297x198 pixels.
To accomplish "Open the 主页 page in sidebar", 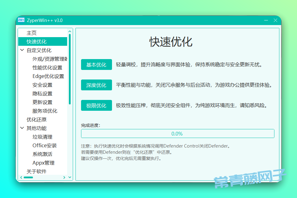I will click(x=32, y=33).
